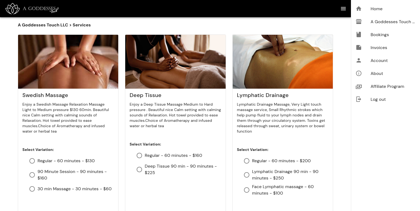Click the storefront icon for A Goddesses Touch
Image resolution: width=420 pixels, height=211 pixels.
click(359, 22)
